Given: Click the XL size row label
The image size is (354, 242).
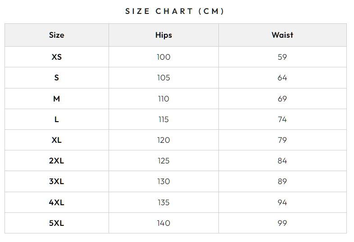Looking at the screenshot, I should tap(57, 140).
